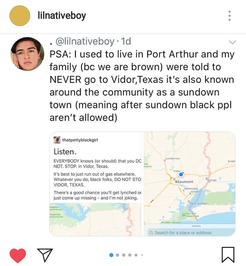Jump to fifth carousel dot
Image resolution: width=246 pixels, height=266 pixels.
[136, 255]
